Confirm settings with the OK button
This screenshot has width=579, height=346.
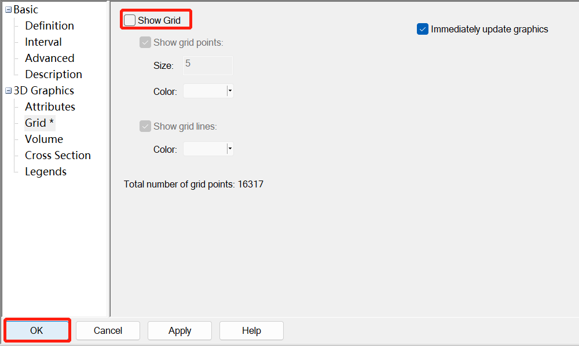(x=36, y=330)
